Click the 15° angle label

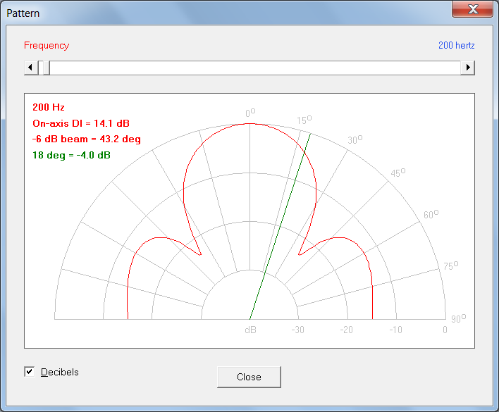coord(304,120)
